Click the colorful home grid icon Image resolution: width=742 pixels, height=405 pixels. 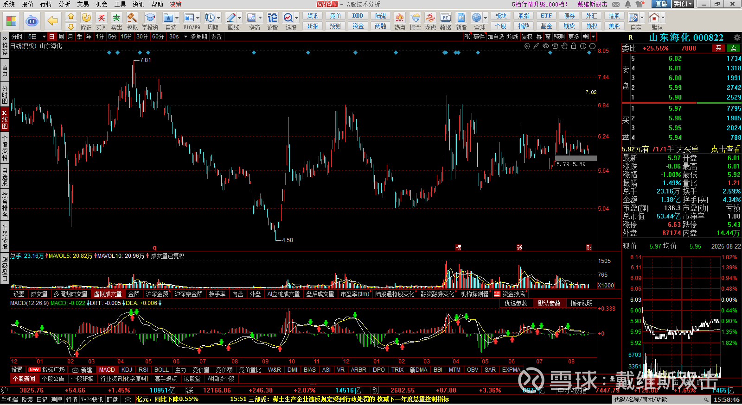pyautogui.click(x=11, y=21)
